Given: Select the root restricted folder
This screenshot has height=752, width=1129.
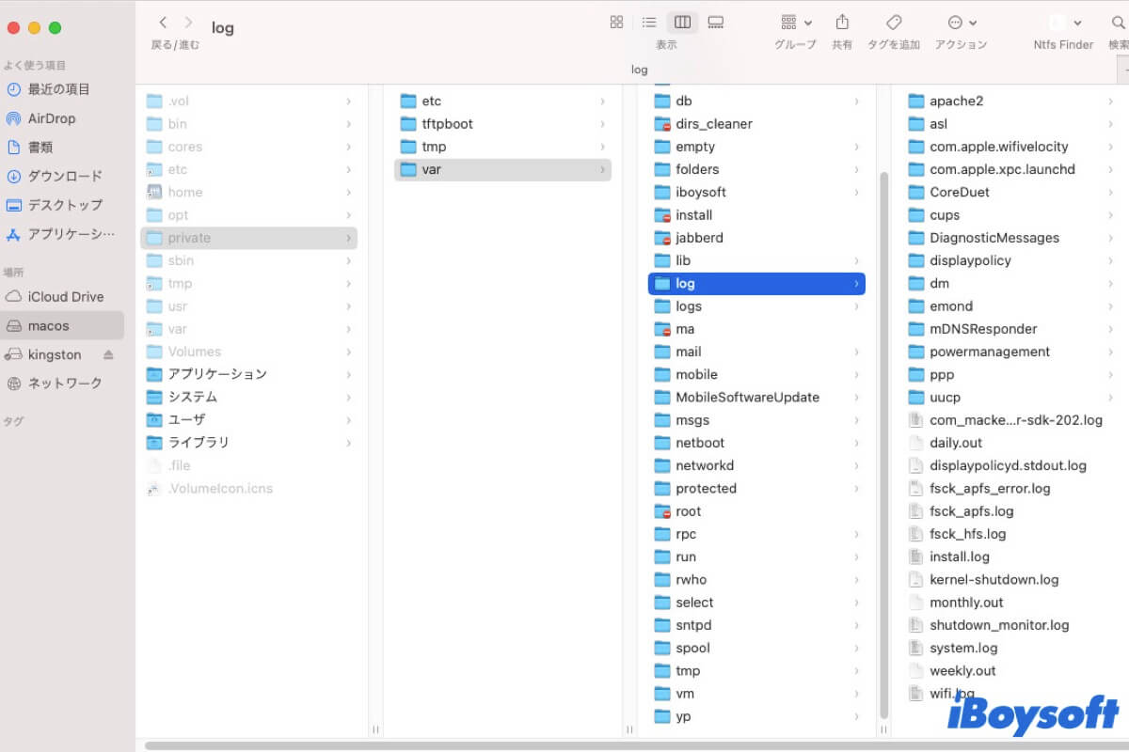Looking at the screenshot, I should pos(756,511).
